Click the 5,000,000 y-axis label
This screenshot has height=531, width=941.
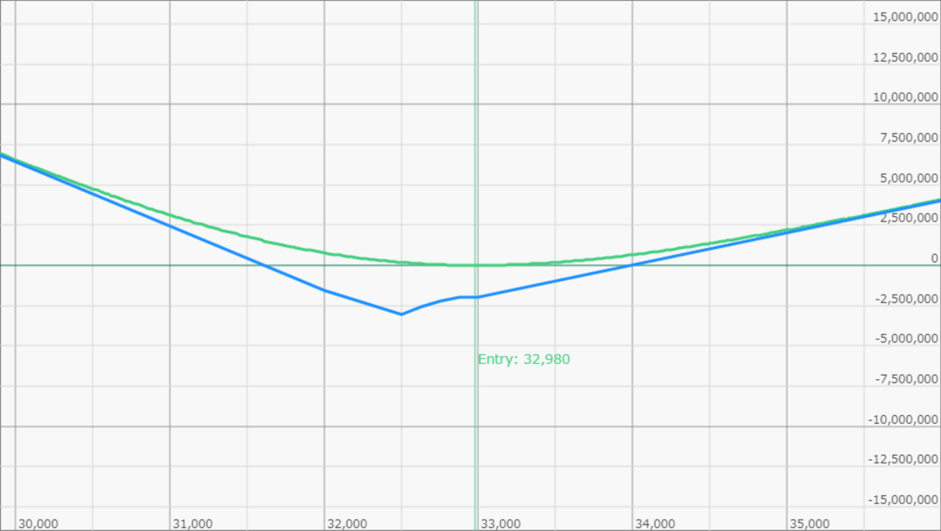tap(909, 178)
